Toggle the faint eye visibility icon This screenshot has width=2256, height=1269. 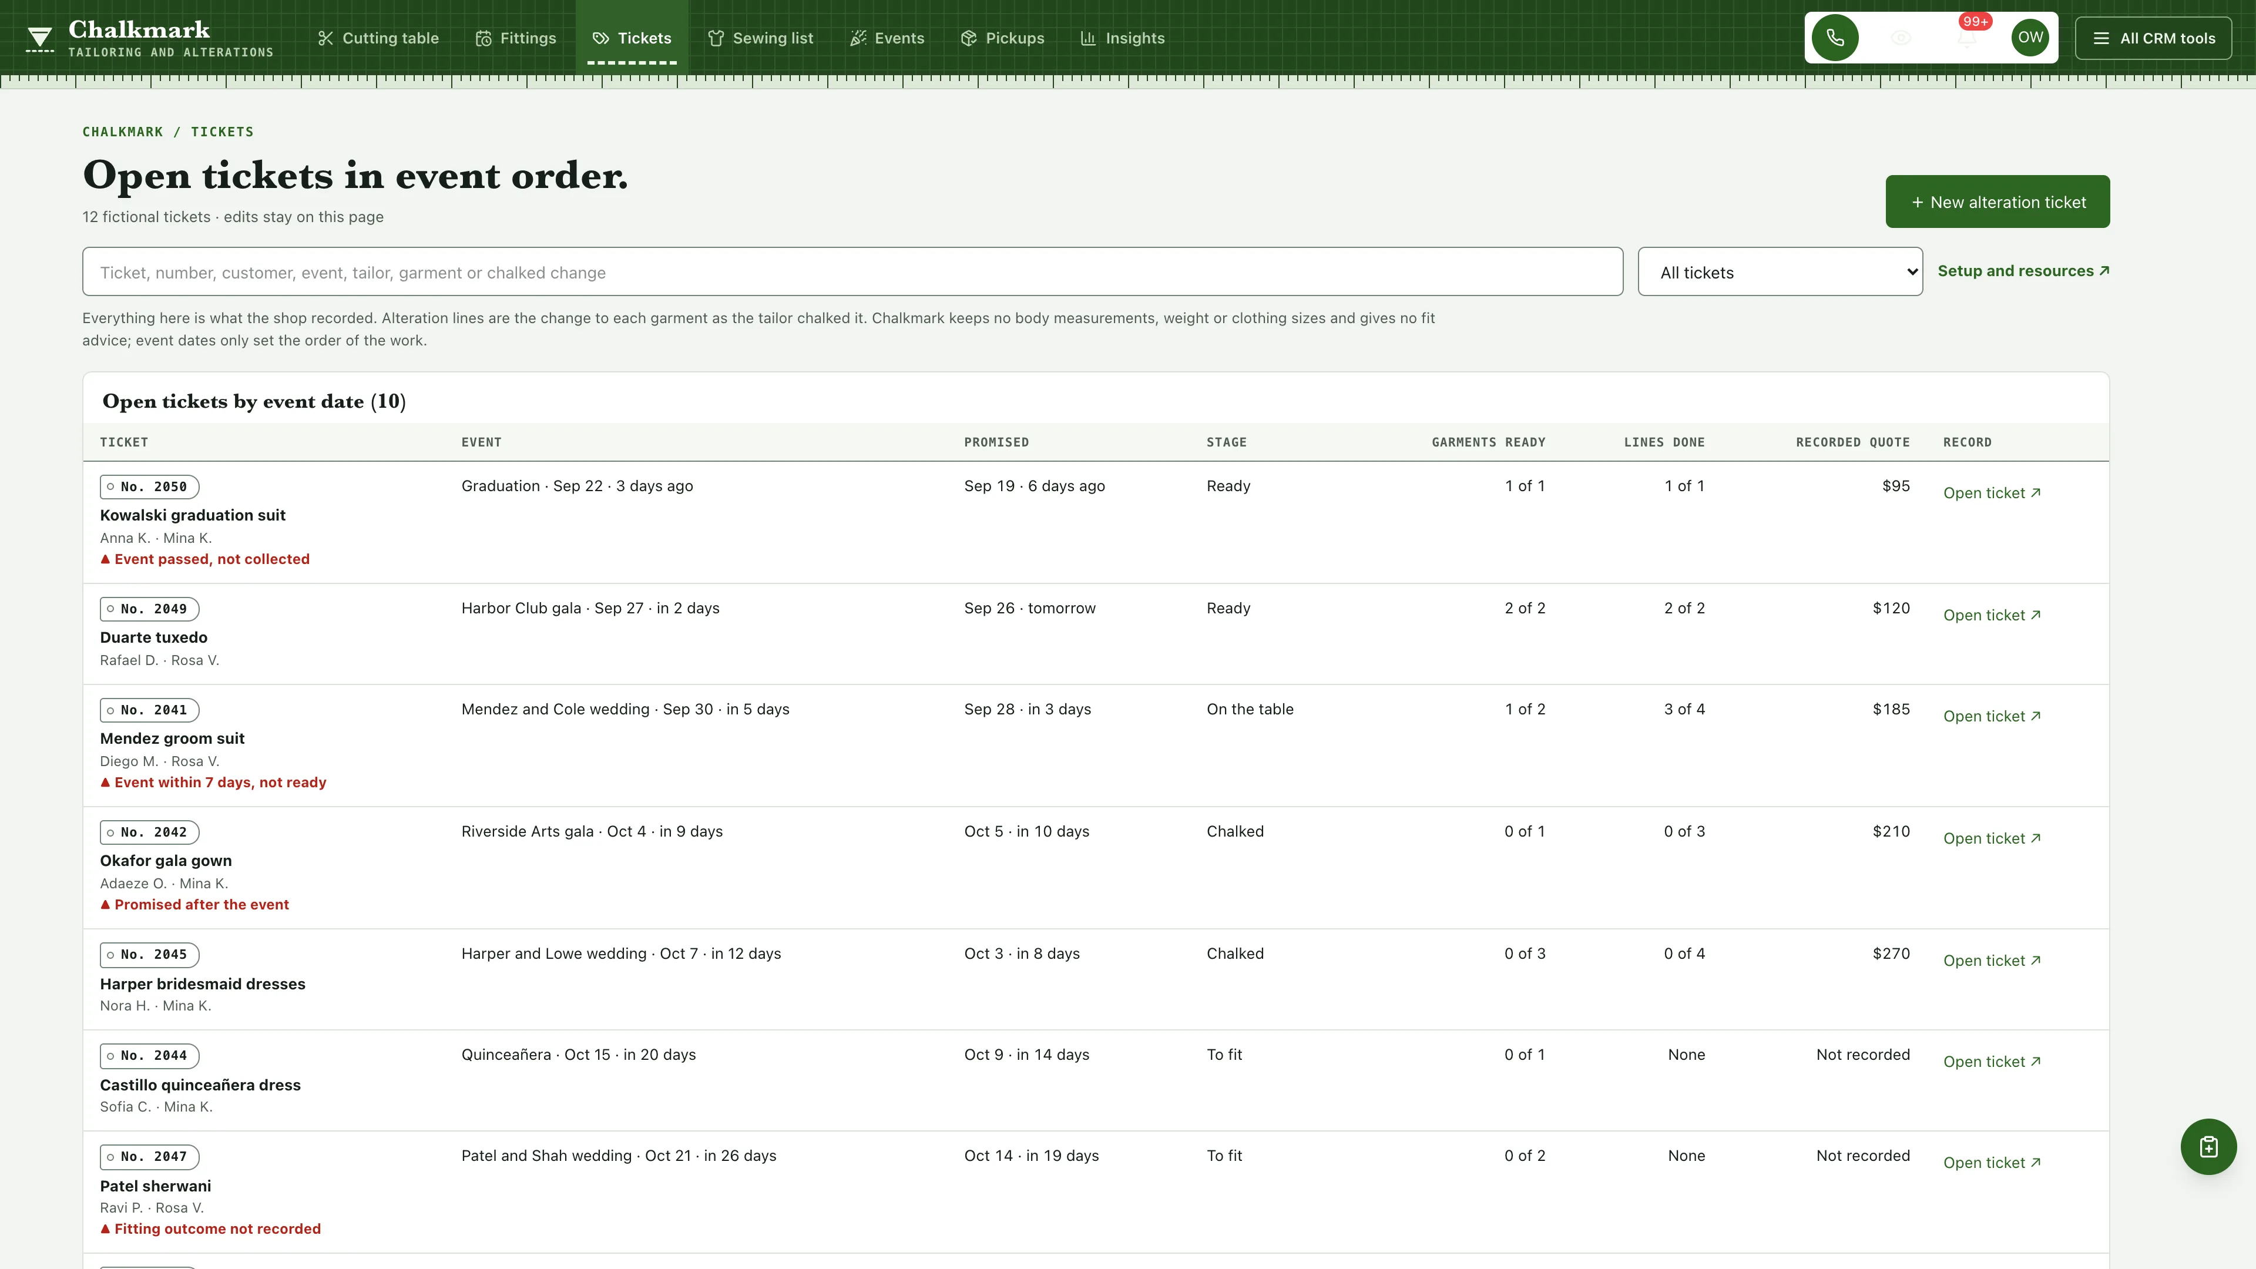[1901, 38]
